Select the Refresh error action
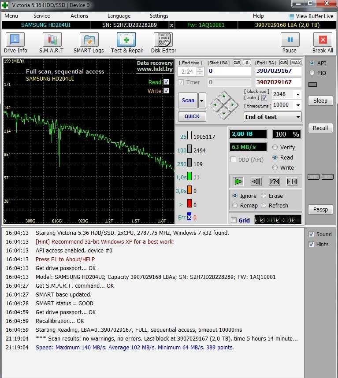 click(x=264, y=205)
